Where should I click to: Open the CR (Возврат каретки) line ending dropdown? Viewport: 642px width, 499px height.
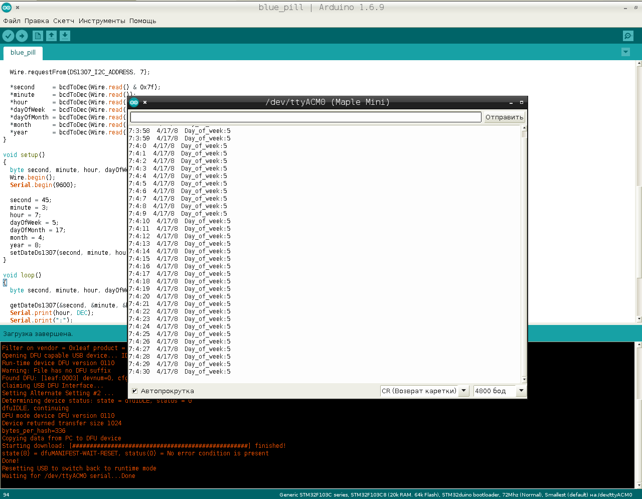424,391
